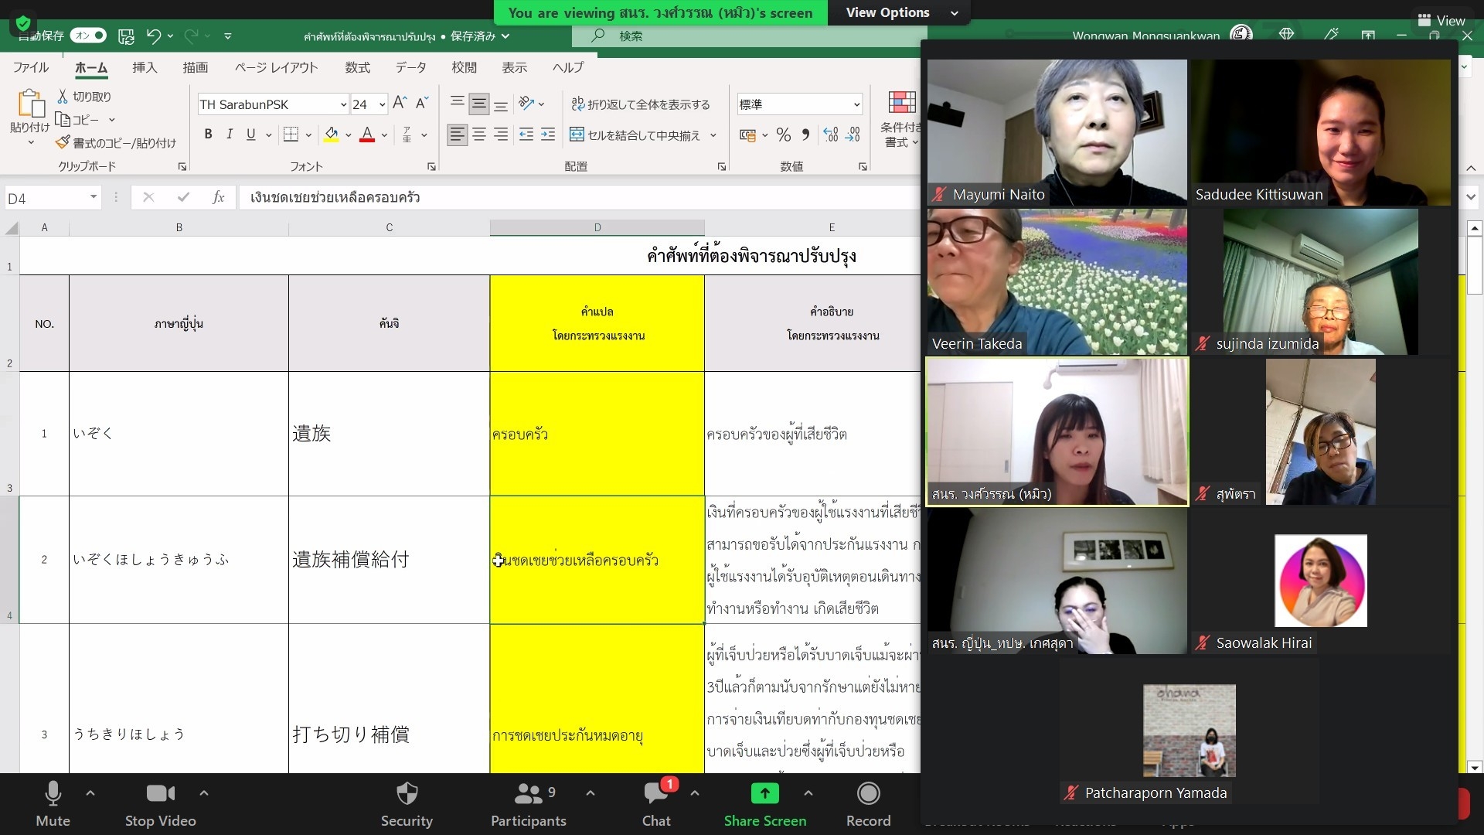Click the insert function fx icon
1484x835 pixels.
[x=219, y=198]
